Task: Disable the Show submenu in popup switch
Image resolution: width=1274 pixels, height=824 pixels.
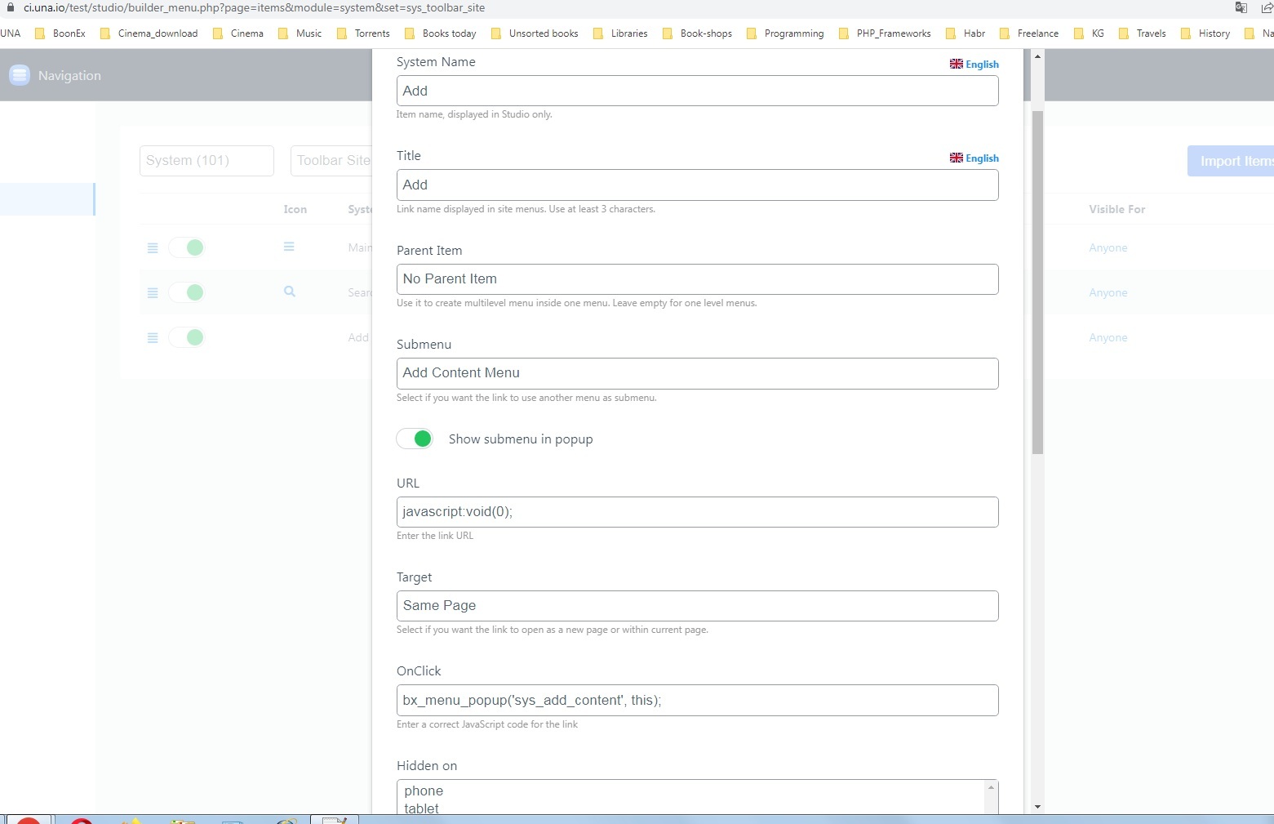Action: click(415, 439)
